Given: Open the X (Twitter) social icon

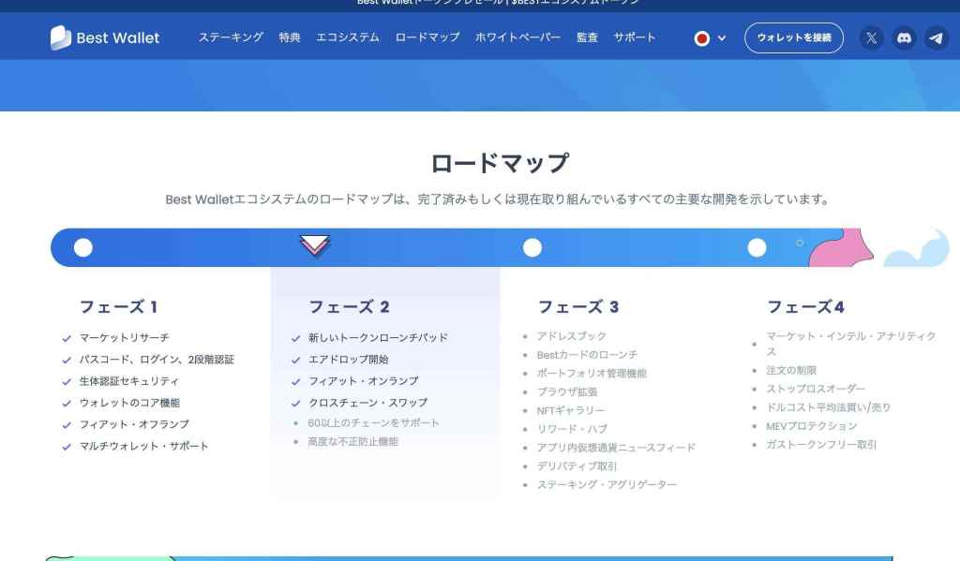Looking at the screenshot, I should 871,37.
